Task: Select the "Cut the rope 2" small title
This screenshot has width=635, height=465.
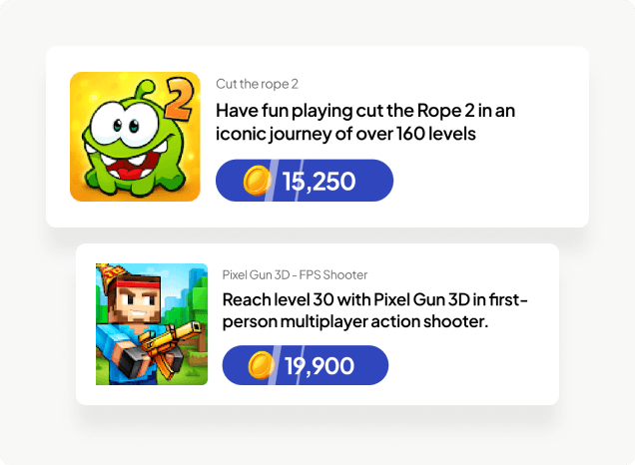Action: point(257,84)
